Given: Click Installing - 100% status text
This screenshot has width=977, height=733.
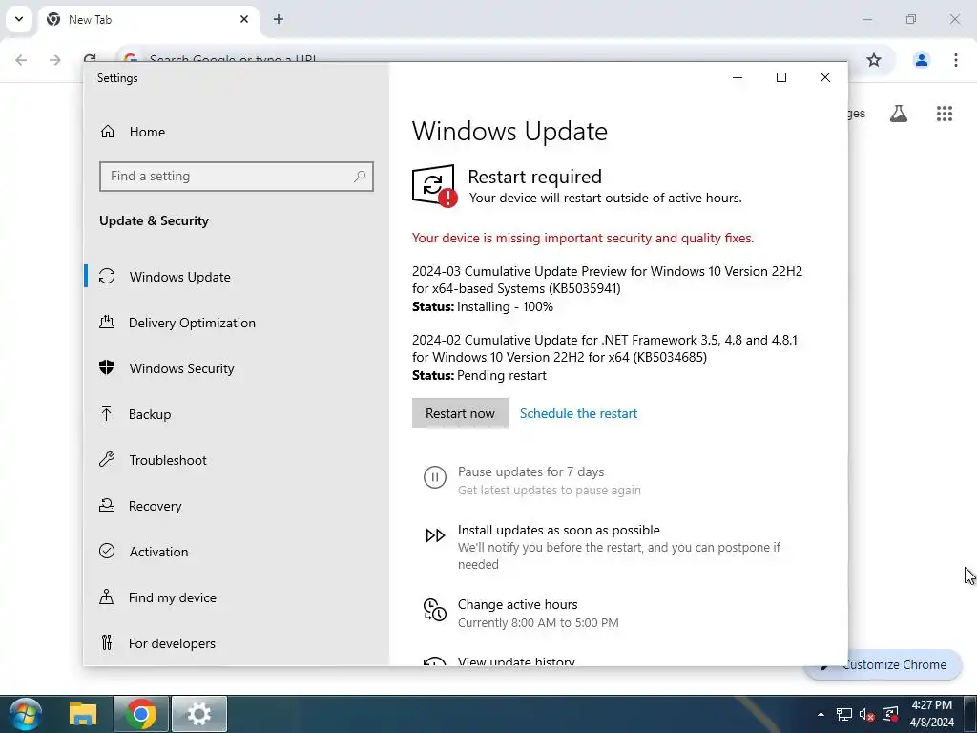Looking at the screenshot, I should 505,306.
